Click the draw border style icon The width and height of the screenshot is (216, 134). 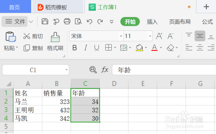click(124, 48)
